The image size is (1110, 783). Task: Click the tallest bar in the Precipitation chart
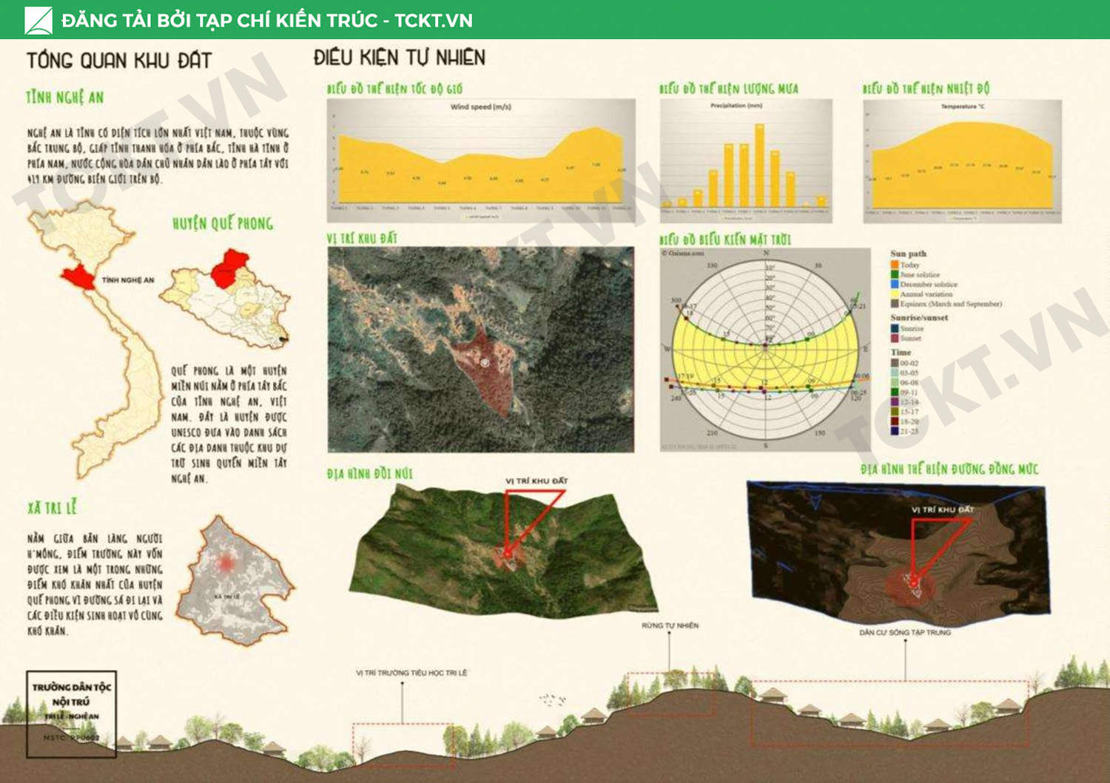[759, 165]
